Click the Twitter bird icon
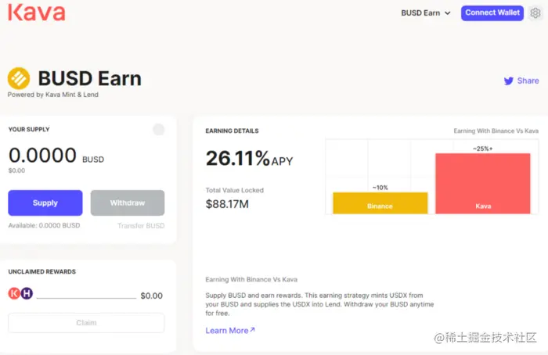The height and width of the screenshot is (355, 548). [x=508, y=81]
